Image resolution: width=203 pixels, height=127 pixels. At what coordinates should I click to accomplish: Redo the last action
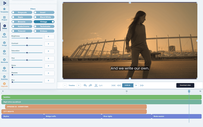91,86
